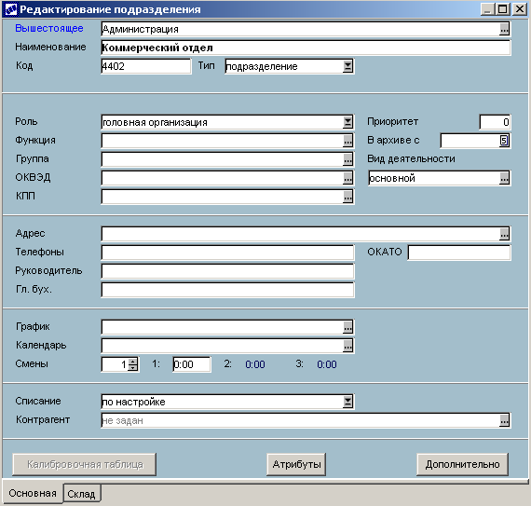
Task: Switch to the Основная tab
Action: coord(33,493)
